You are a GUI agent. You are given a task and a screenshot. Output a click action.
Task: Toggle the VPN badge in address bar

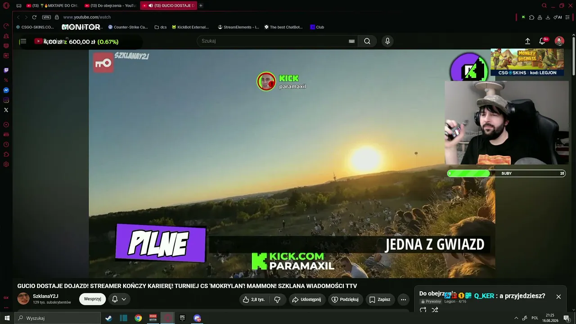(46, 17)
